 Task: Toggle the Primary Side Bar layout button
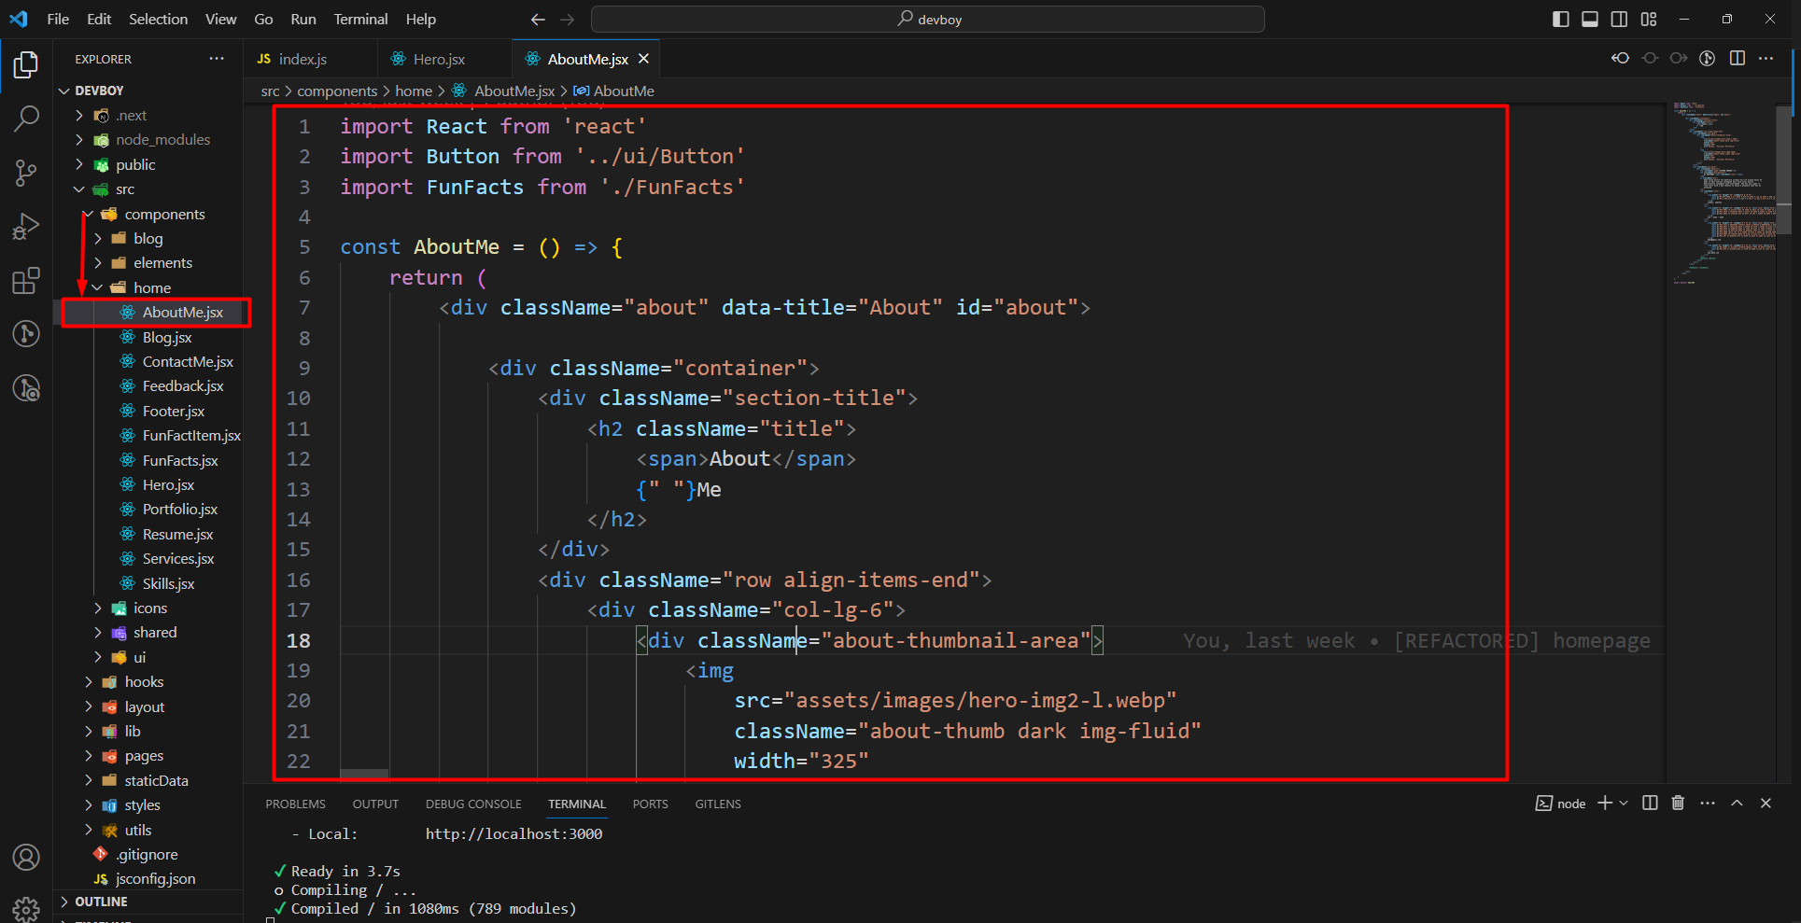tap(1560, 20)
